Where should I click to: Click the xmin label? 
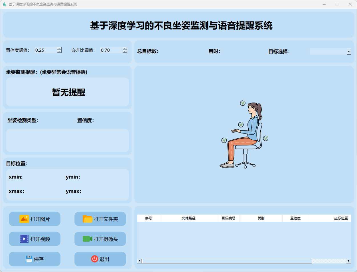(x=16, y=177)
